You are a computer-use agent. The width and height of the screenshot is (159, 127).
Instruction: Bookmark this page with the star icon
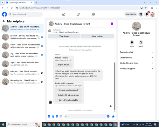pyautogui.click(x=146, y=8)
